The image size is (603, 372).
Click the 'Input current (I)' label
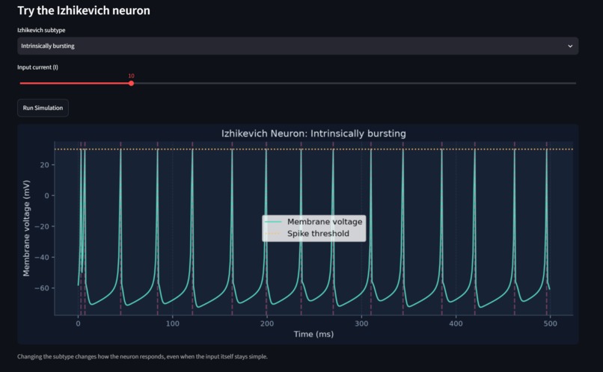37,67
